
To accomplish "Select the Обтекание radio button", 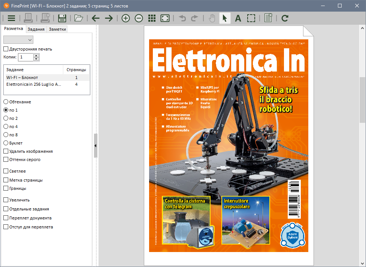I will coord(6,102).
